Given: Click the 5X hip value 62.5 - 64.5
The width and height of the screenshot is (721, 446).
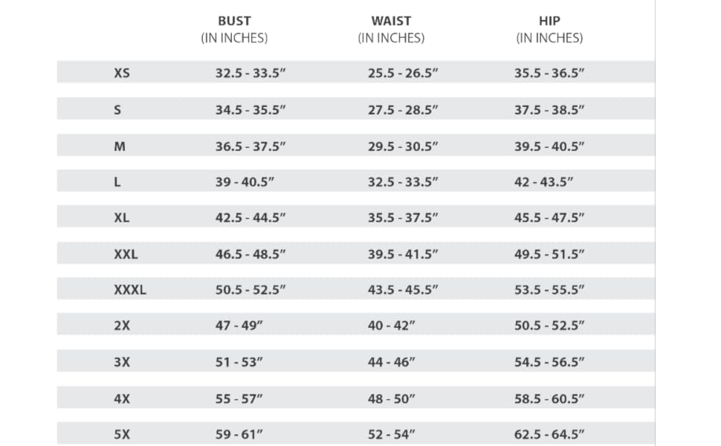Looking at the screenshot, I should coord(549,434).
